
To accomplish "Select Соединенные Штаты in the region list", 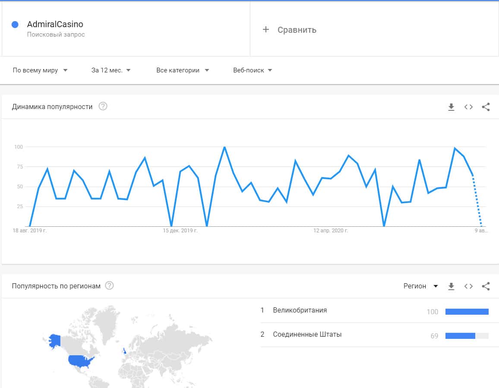I will point(307,334).
